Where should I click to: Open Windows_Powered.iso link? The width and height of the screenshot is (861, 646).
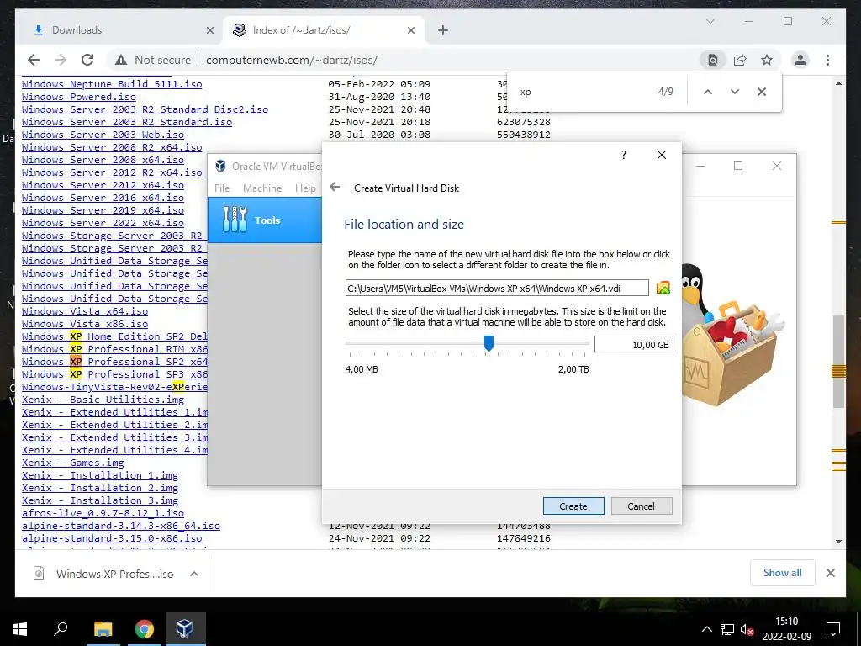79,97
